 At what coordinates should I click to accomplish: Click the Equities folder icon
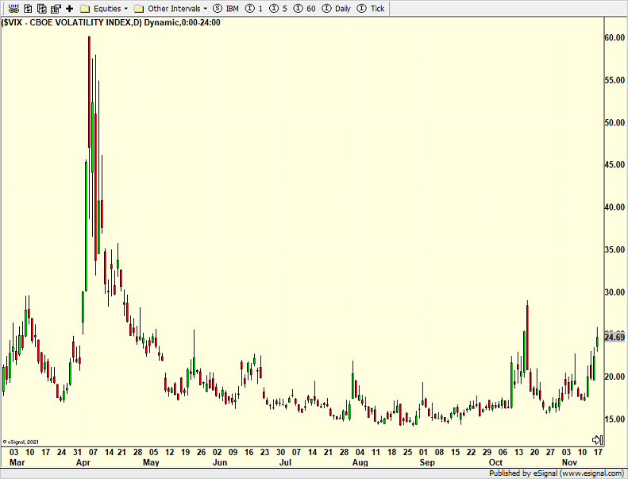pos(84,8)
